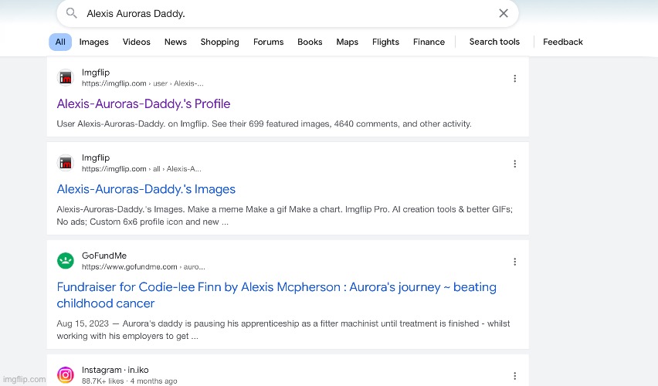The height and width of the screenshot is (386, 658).
Task: Clear the search box with X
Action: pos(504,13)
